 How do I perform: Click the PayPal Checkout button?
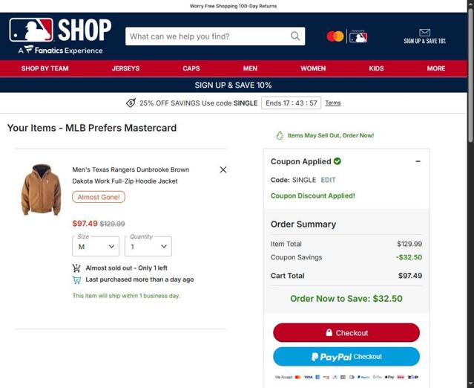coord(346,357)
